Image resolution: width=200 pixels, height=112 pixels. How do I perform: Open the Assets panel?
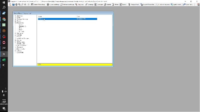point(107,4)
